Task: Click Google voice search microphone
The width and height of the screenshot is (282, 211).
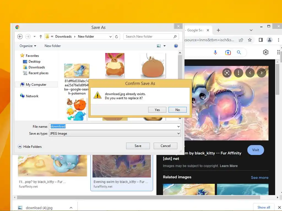Action: click(x=215, y=52)
